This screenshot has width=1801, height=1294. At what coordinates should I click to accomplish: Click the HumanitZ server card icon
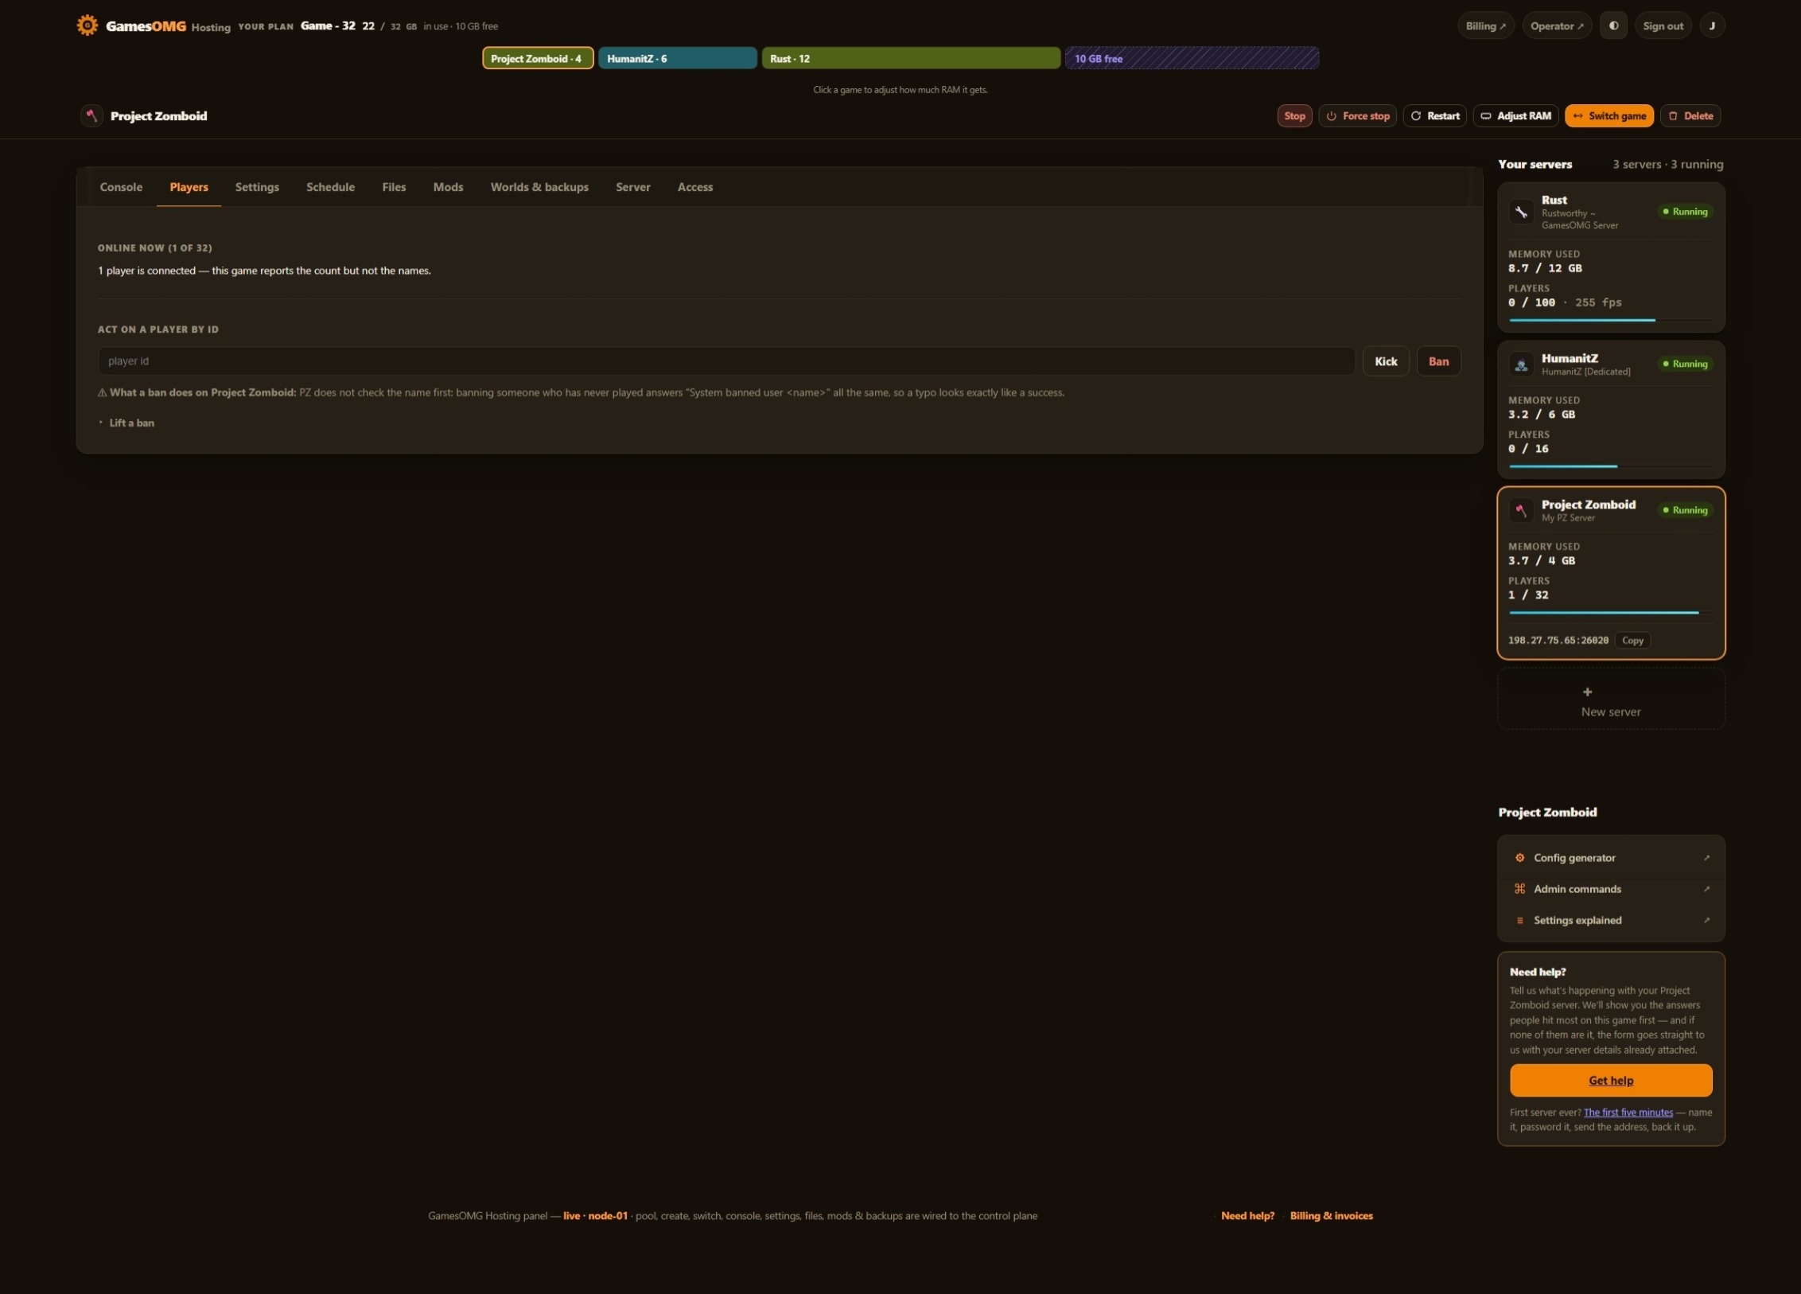click(x=1521, y=364)
